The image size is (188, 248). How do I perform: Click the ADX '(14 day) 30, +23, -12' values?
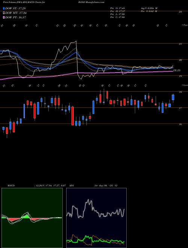(x=106, y=186)
